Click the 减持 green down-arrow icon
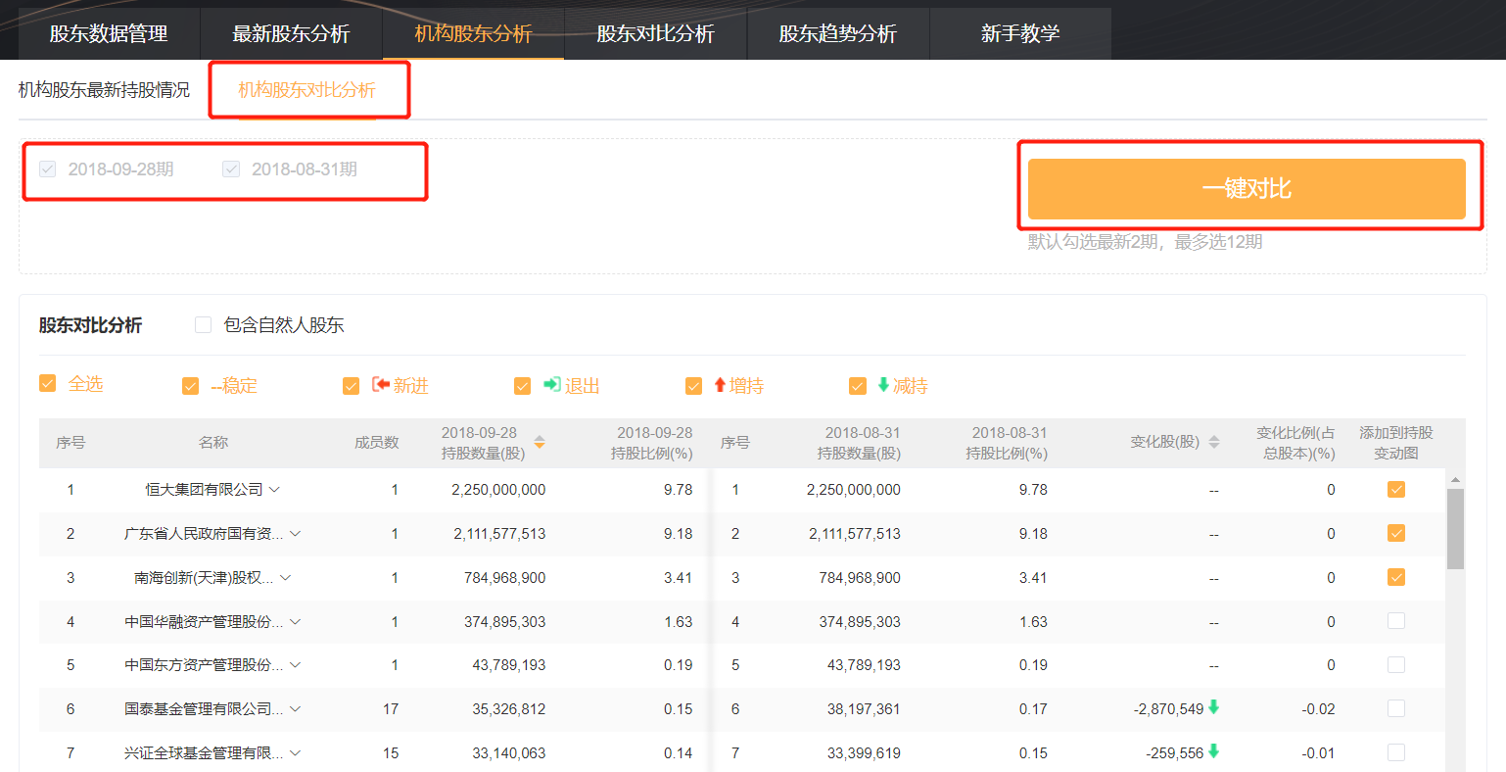Screen dimensions: 1506x772 coord(883,385)
